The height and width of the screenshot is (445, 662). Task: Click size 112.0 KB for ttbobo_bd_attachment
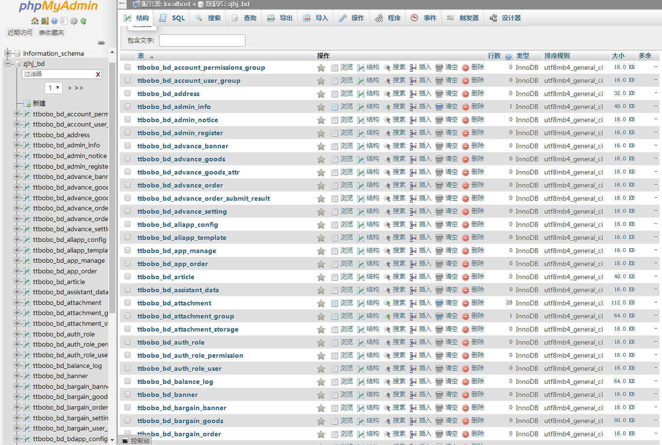tap(623, 302)
